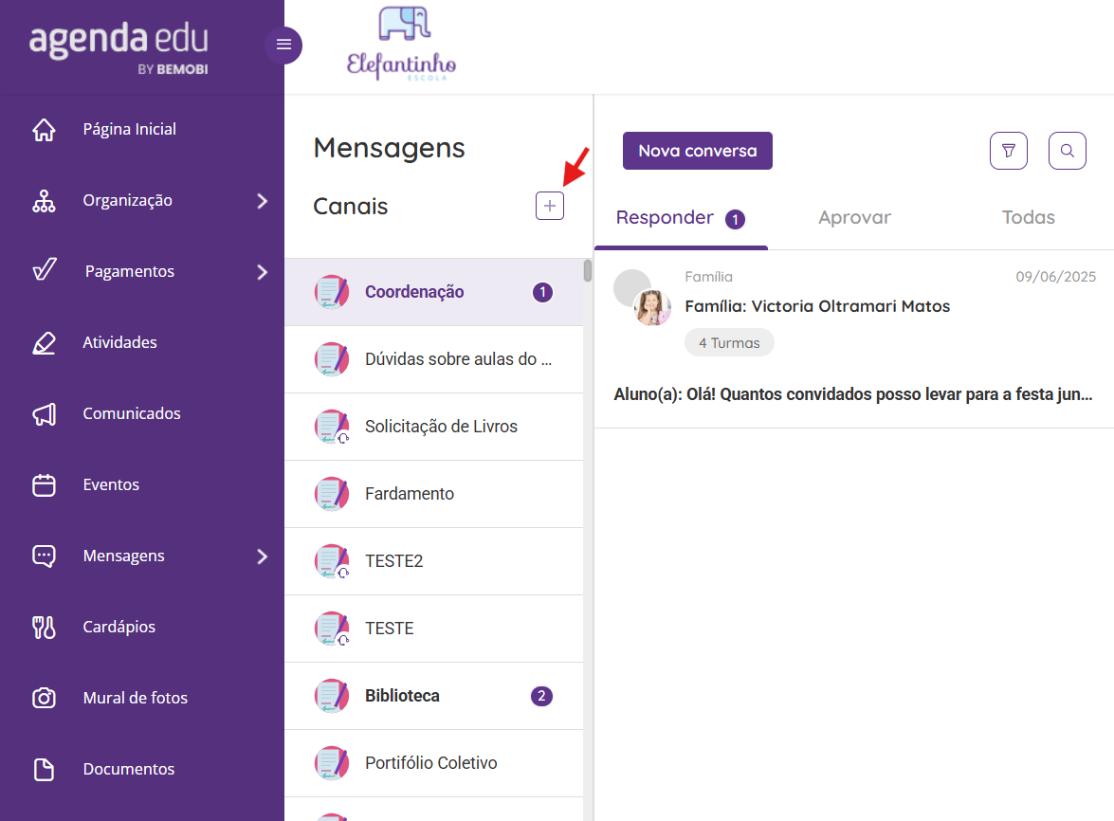This screenshot has height=821, width=1114.
Task: Click the date 09/06/2025
Action: point(1056,277)
